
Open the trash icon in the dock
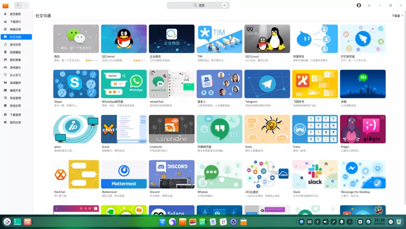(399, 222)
